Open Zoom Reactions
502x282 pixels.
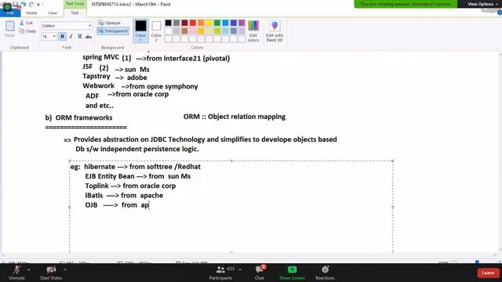tap(325, 273)
